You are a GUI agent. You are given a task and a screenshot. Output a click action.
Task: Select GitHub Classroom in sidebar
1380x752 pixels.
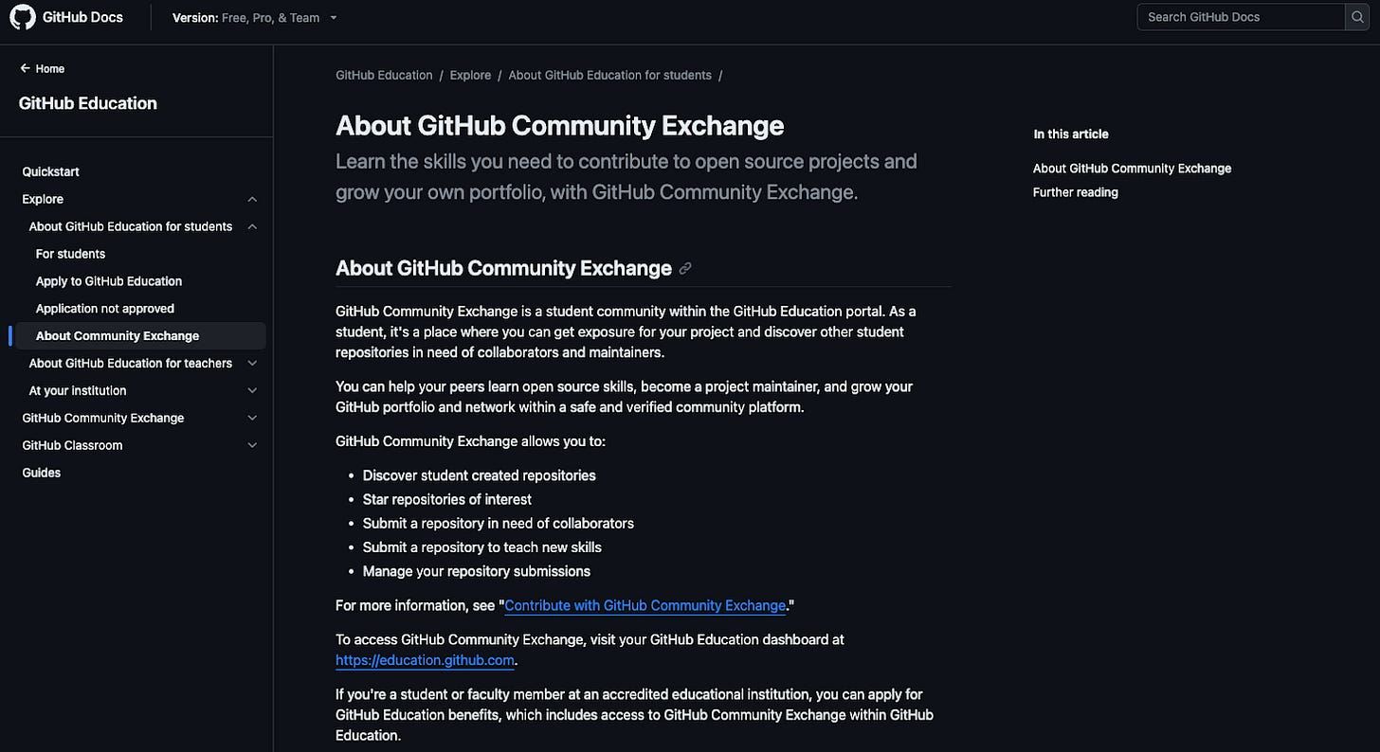72,445
